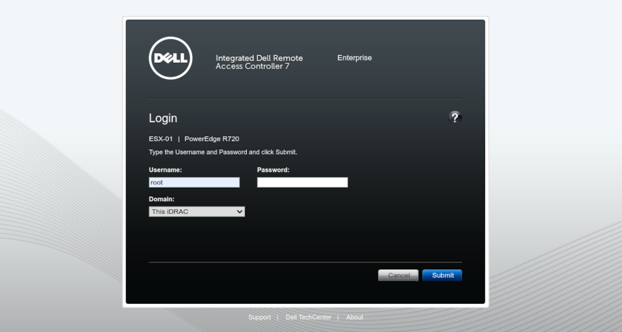Open the Domain dropdown showing This iDRAC

click(x=197, y=212)
